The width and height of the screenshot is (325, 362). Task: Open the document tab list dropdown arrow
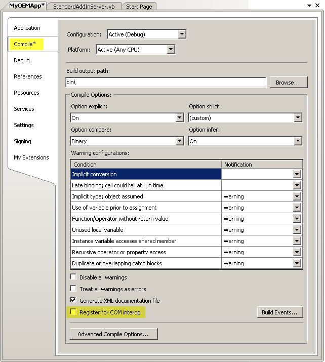click(309, 6)
